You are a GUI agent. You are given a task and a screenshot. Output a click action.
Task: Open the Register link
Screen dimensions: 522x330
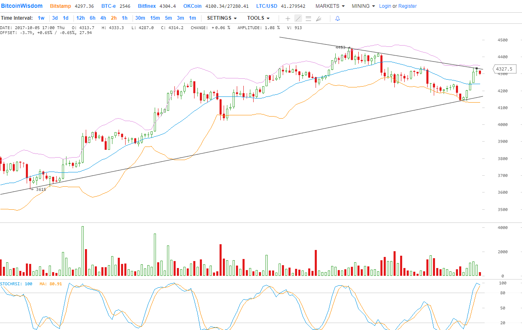coord(407,6)
